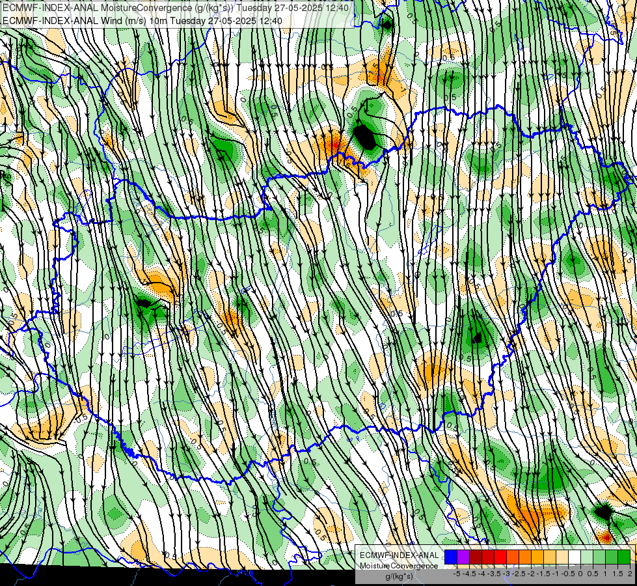Click the darkest green legend swatch
This screenshot has height=586, width=637.
[x=624, y=557]
